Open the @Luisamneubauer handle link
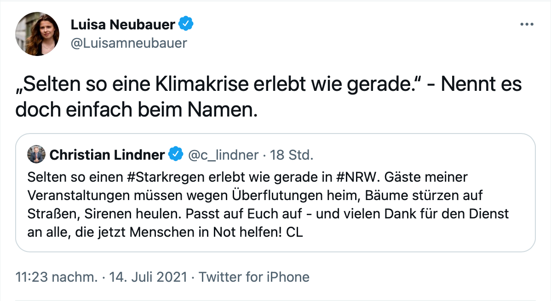This screenshot has width=551, height=301. click(x=128, y=43)
